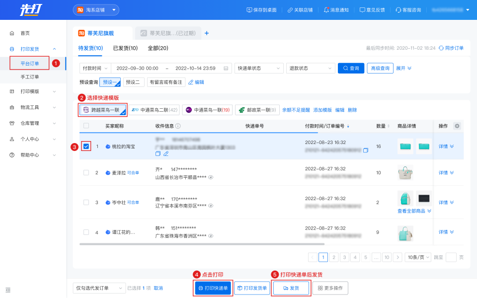The width and height of the screenshot is (477, 298).
Task: Open 手工订单 in the sidebar
Action: [30, 77]
